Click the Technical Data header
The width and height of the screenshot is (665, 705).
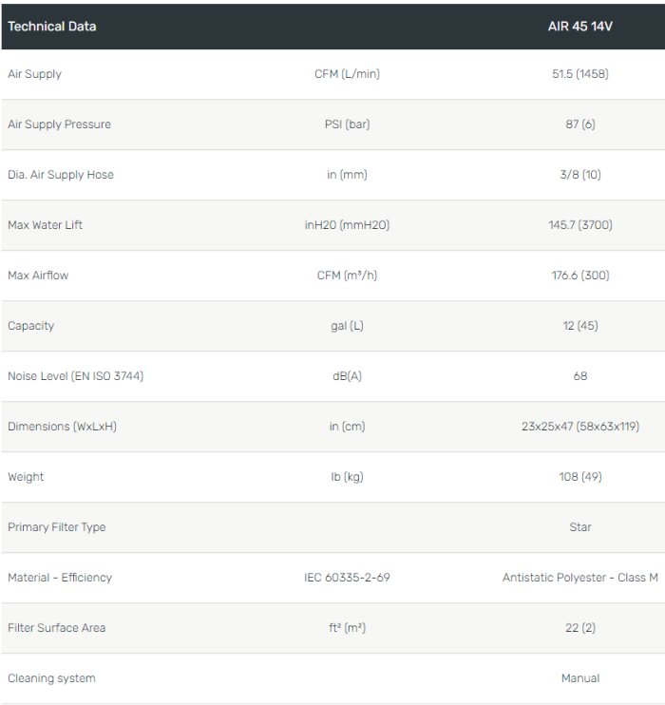52,27
